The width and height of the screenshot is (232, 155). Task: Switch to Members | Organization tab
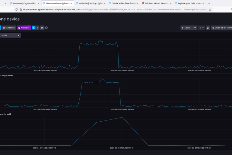(24, 3)
